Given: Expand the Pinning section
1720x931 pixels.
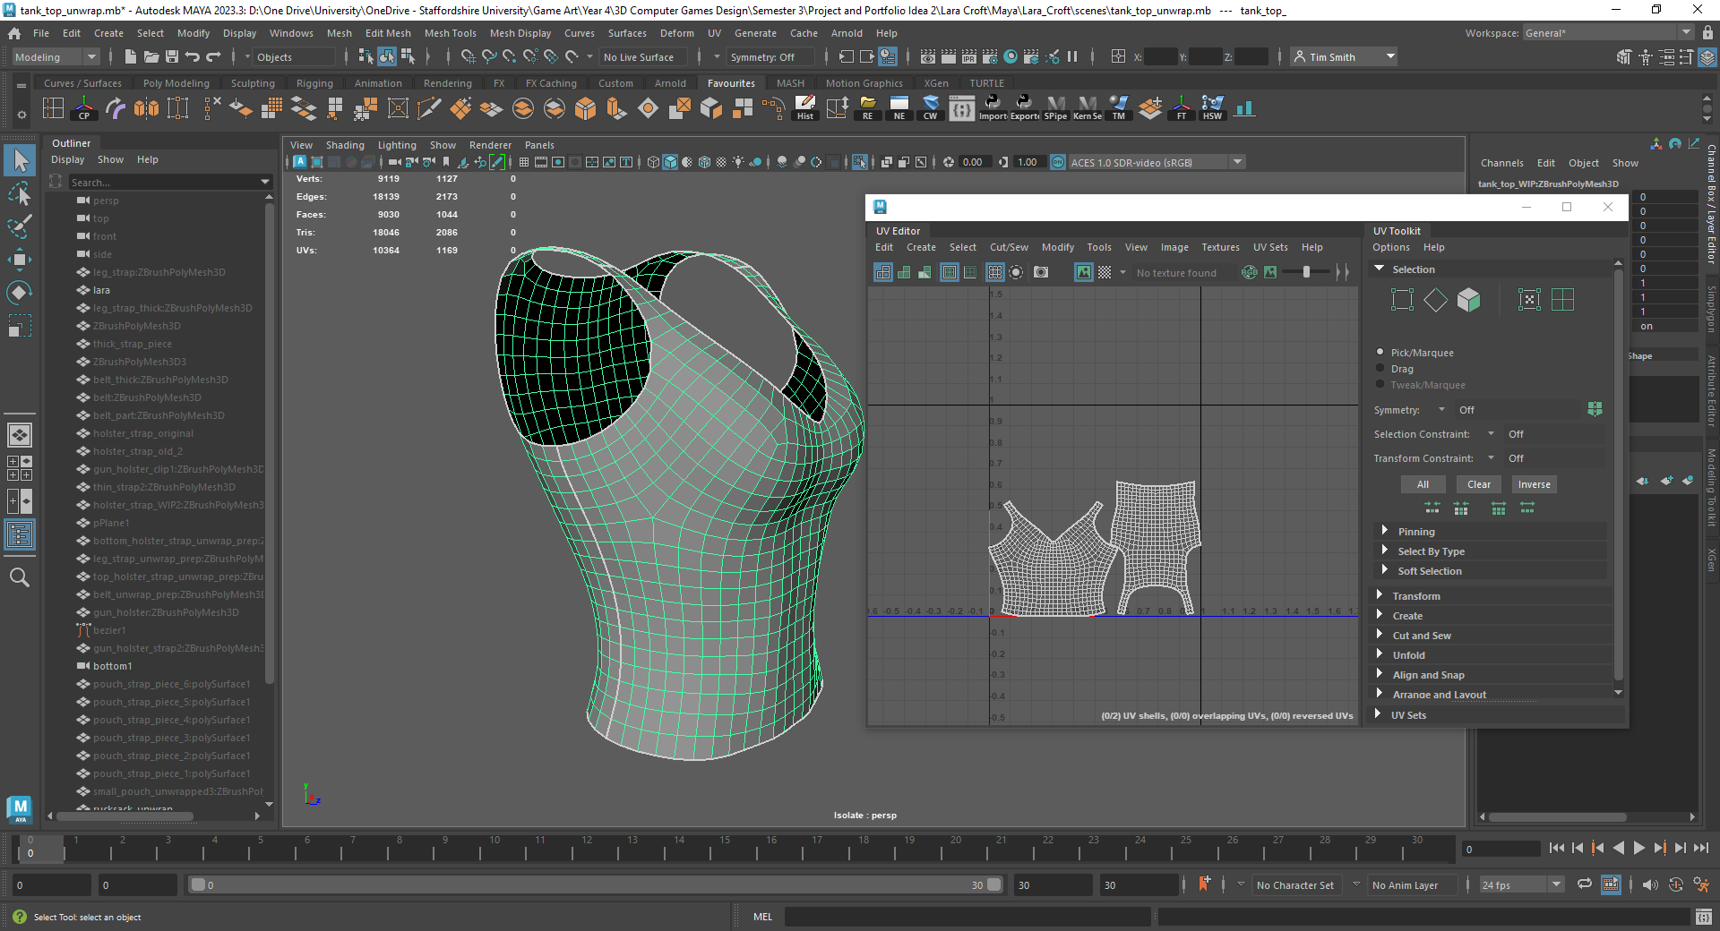Looking at the screenshot, I should click(x=1385, y=531).
